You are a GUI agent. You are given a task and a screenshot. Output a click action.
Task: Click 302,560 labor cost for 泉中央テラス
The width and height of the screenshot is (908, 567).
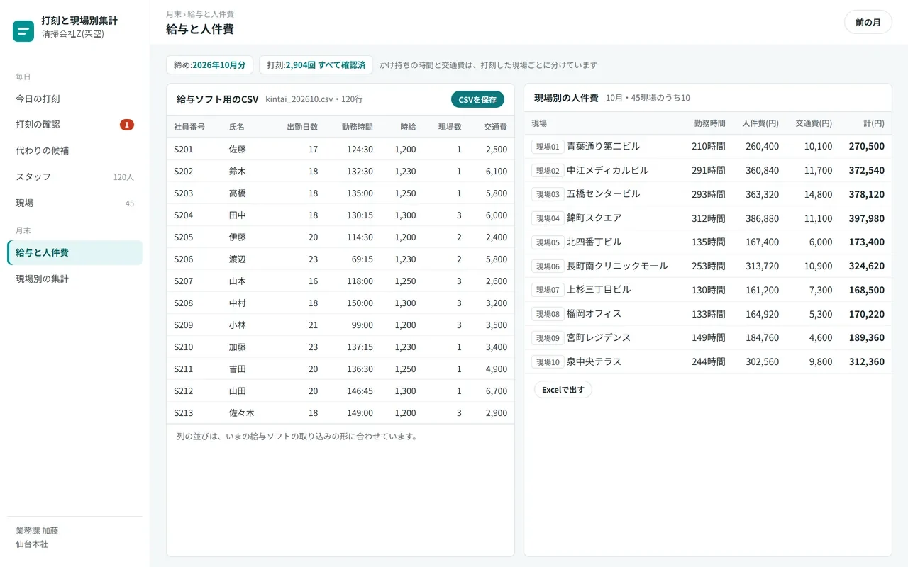pos(763,362)
